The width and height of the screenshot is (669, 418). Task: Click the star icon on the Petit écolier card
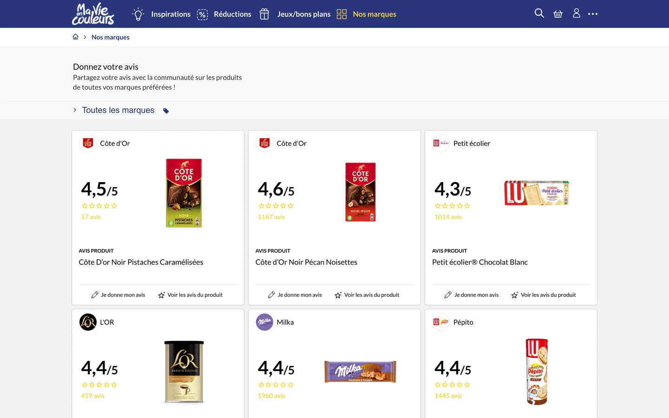coord(514,295)
